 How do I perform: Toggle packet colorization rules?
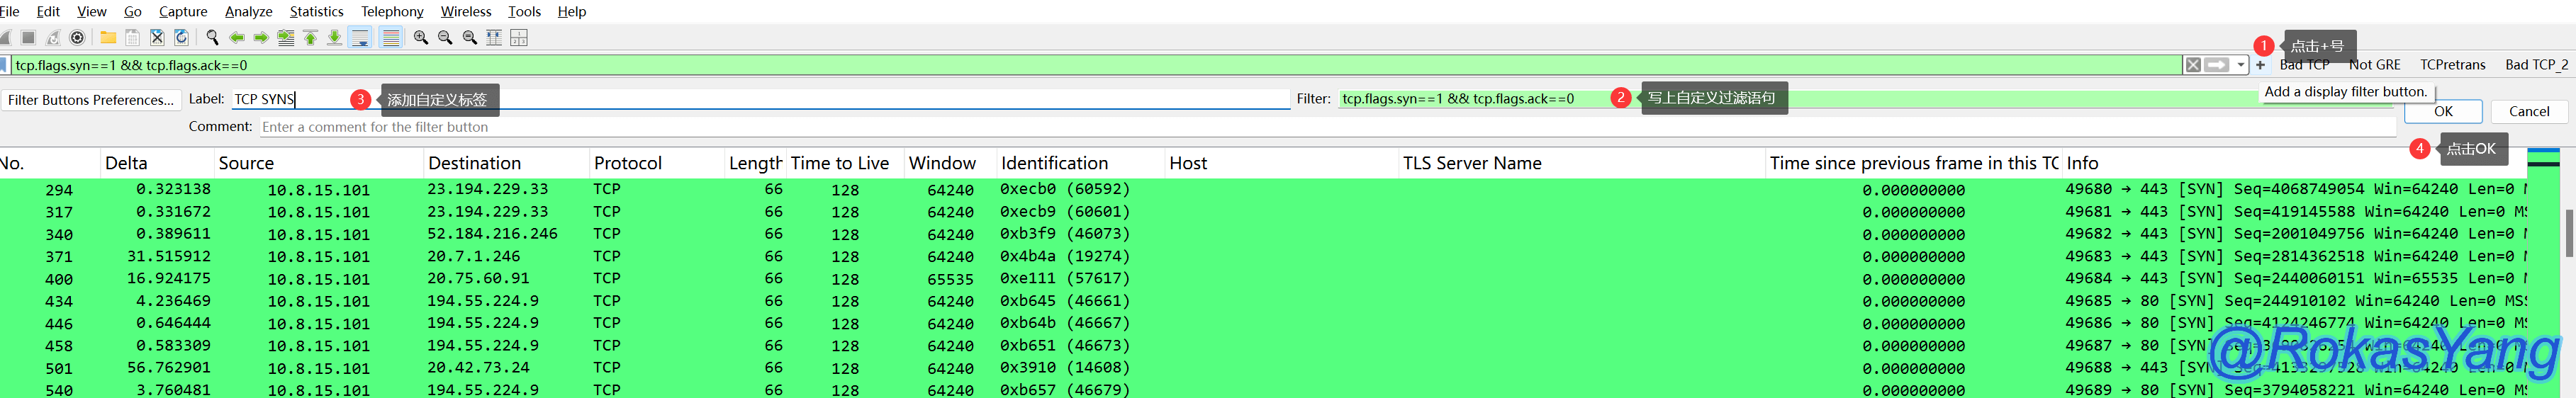click(x=391, y=38)
